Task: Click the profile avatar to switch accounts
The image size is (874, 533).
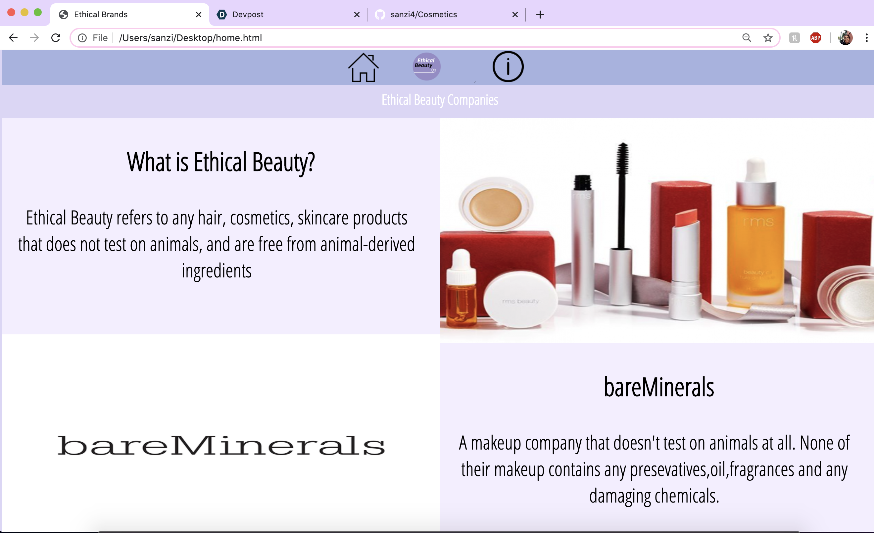Action: [846, 38]
